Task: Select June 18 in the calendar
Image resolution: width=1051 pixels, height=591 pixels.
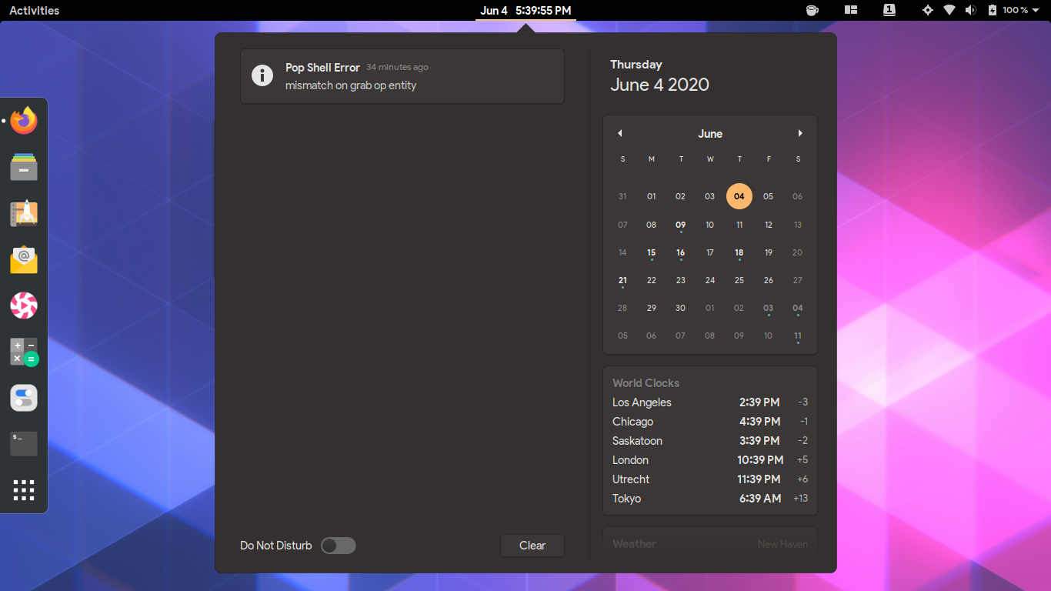Action: click(x=739, y=253)
